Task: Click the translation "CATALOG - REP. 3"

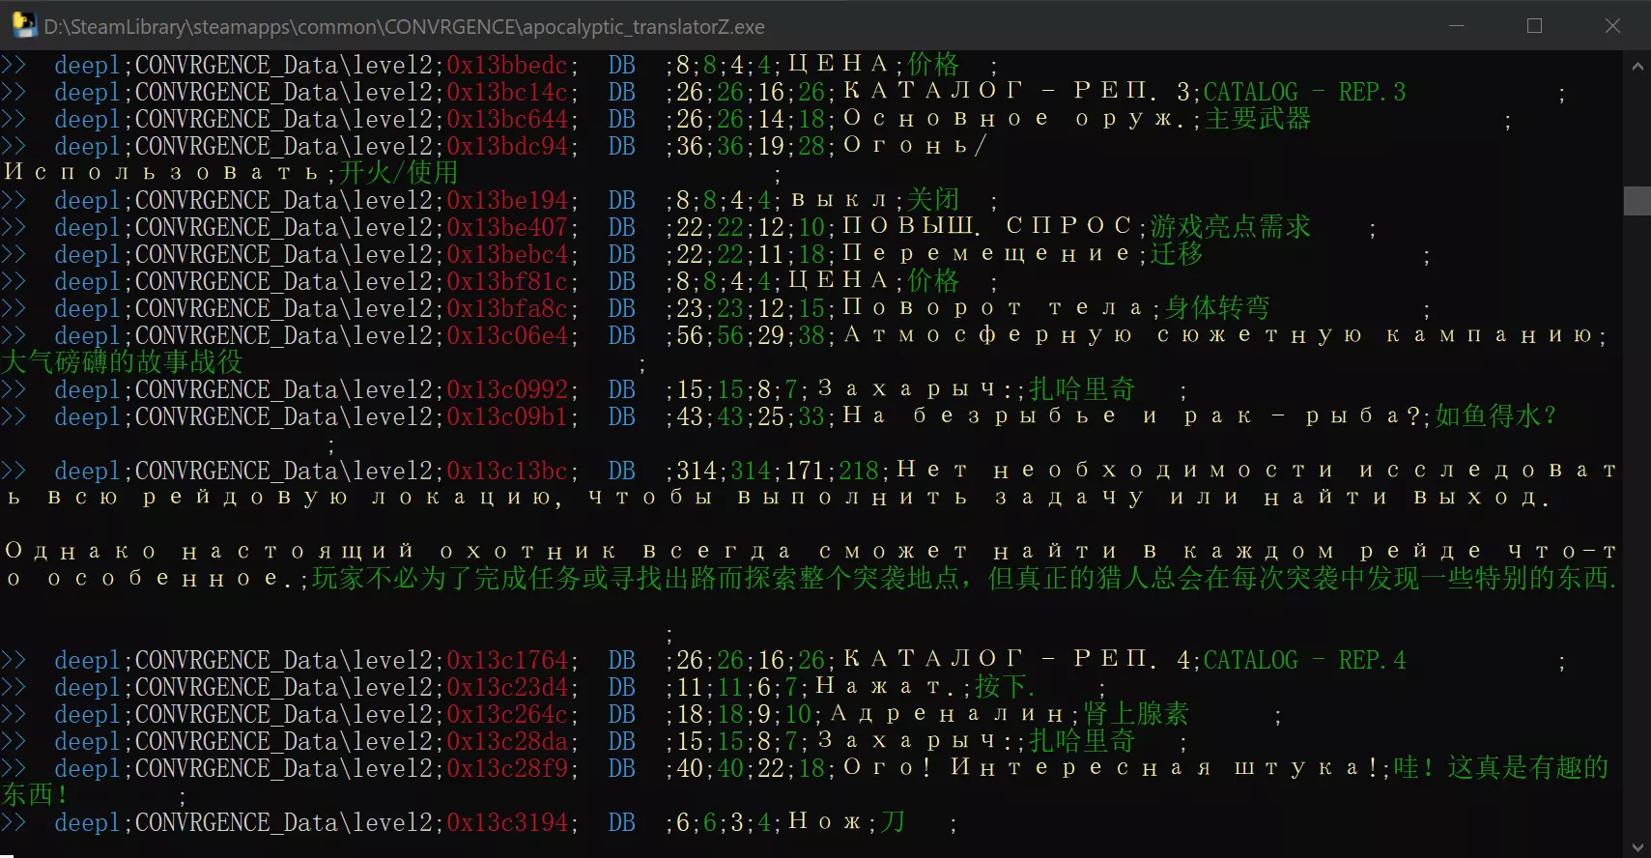Action: click(1304, 92)
